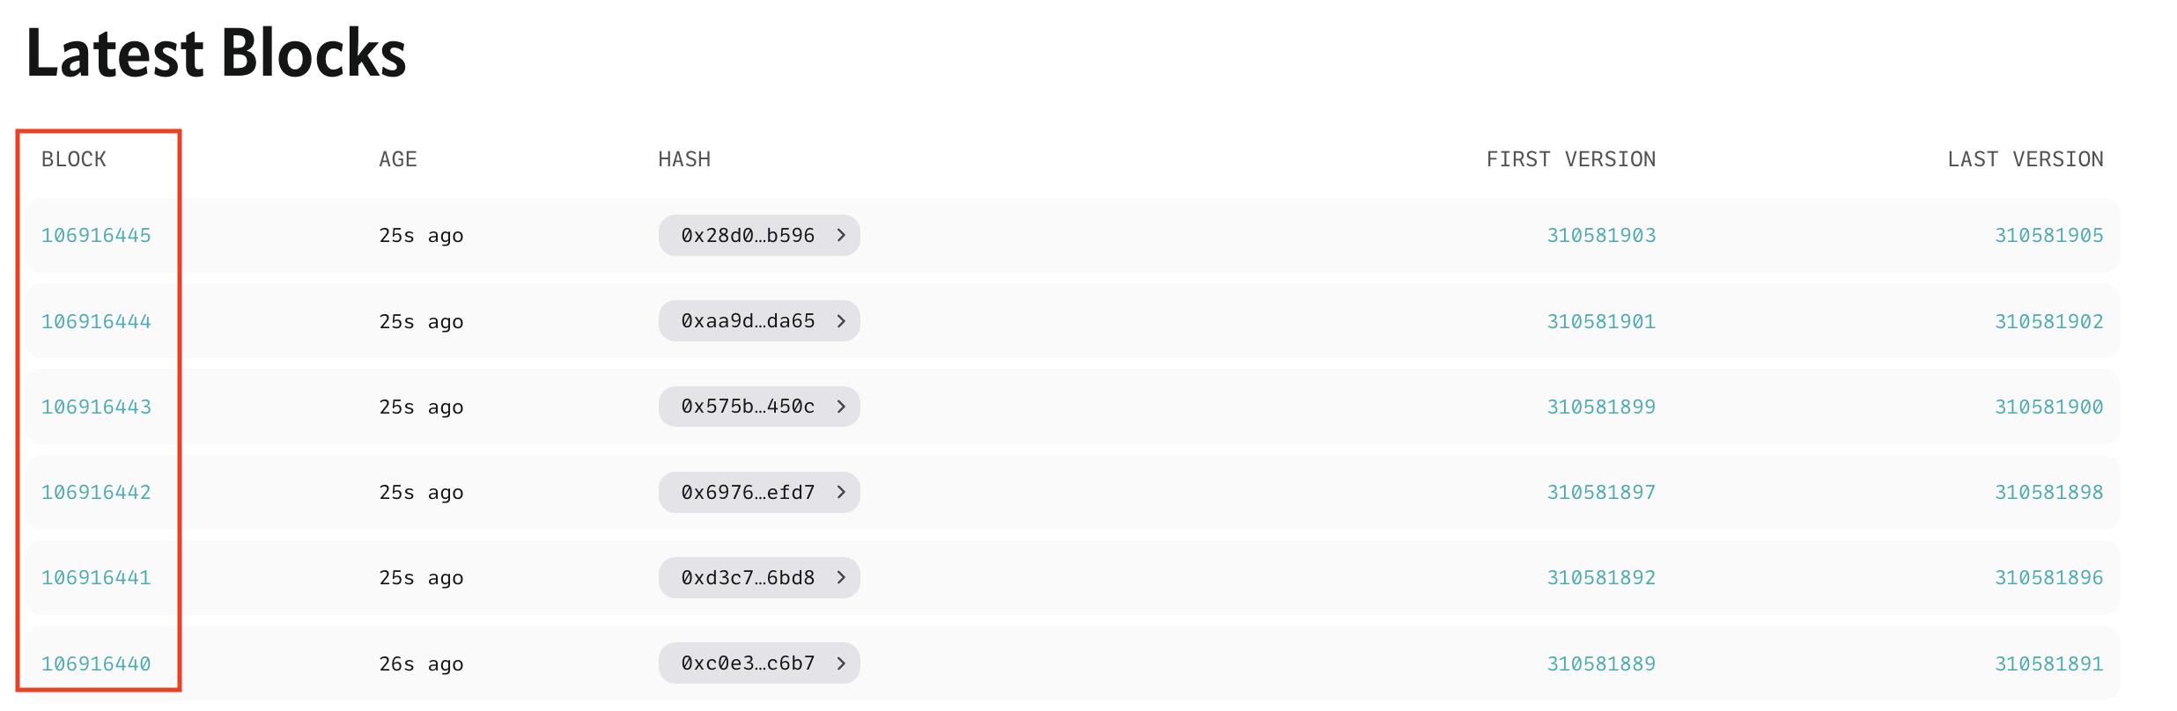Open first version 310581892
This screenshot has height=711, width=2177.
tap(1601, 577)
